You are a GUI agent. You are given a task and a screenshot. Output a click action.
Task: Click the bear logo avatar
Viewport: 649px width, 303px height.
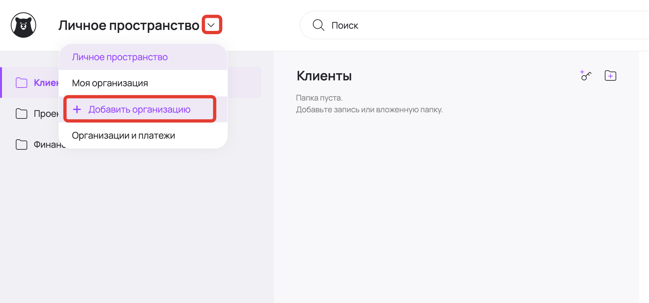tap(23, 25)
